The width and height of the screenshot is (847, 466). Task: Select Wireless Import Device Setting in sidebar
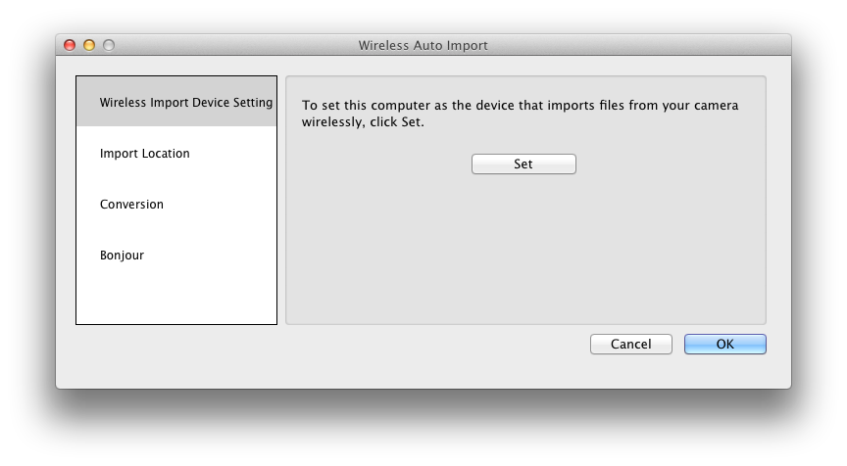click(x=176, y=102)
